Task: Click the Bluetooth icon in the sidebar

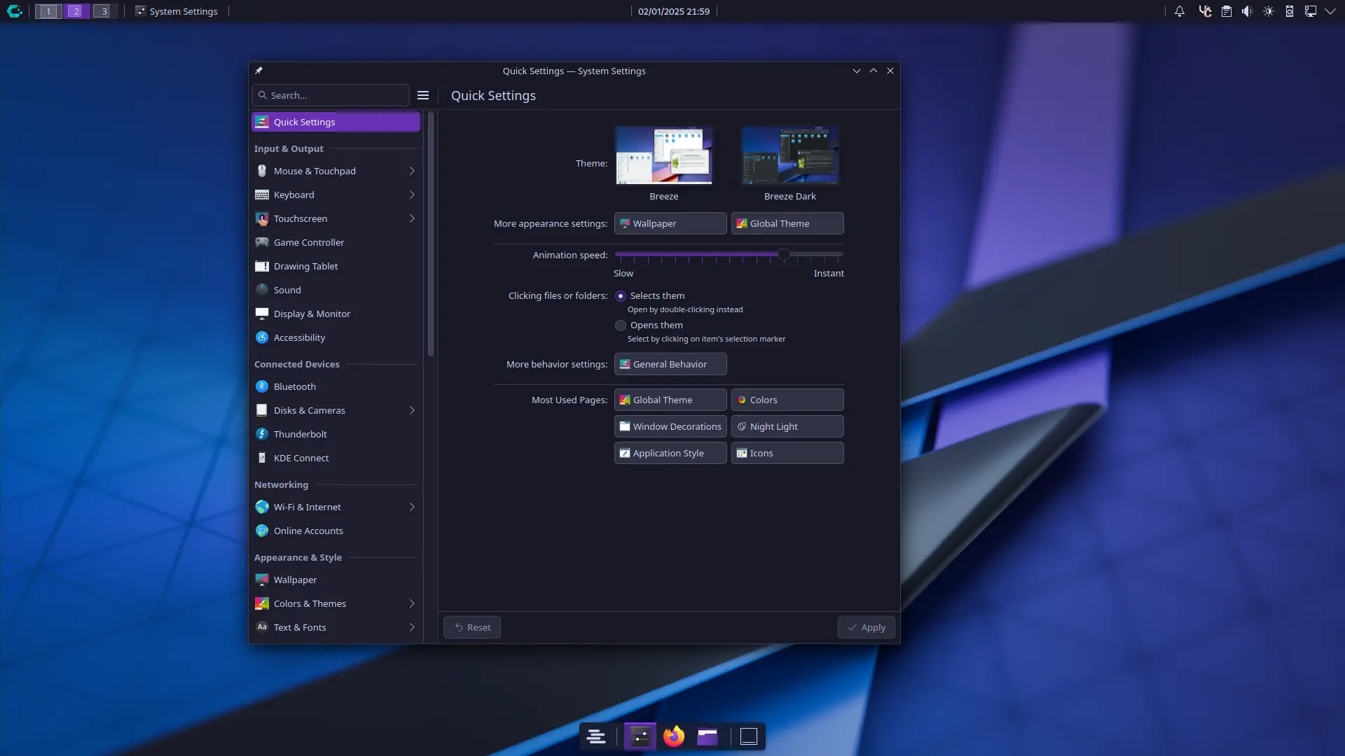Action: [x=262, y=386]
